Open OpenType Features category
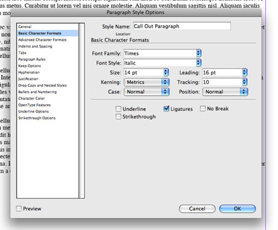The height and width of the screenshot is (230, 278). coord(35,105)
